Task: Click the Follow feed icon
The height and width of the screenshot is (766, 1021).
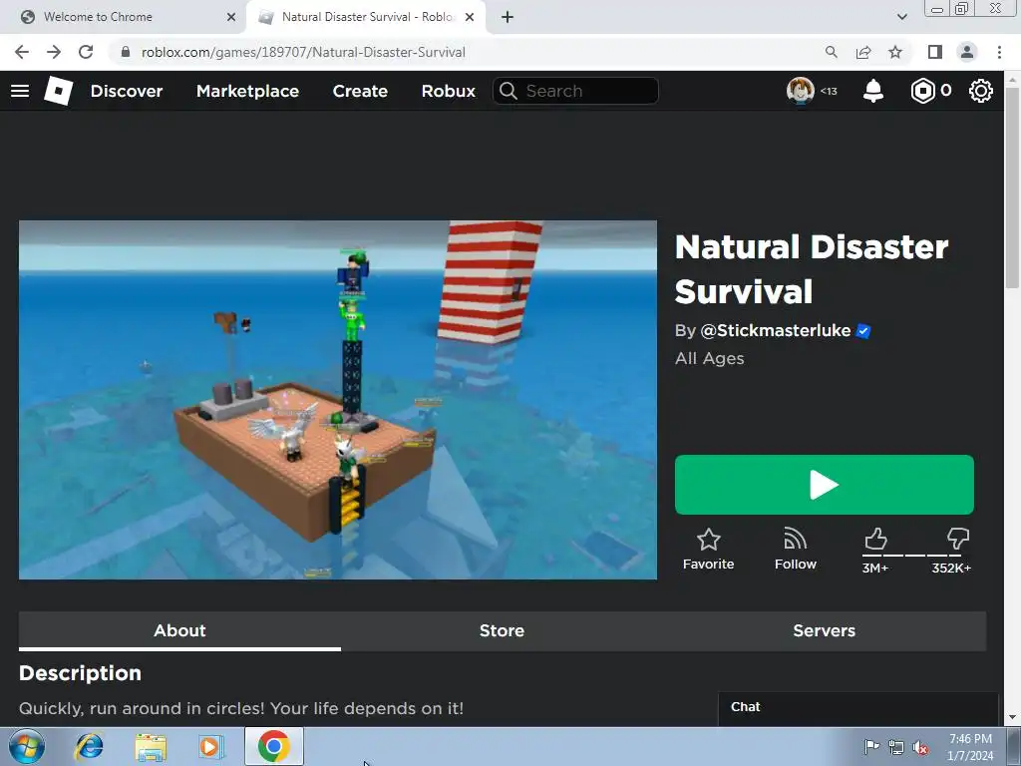Action: [795, 540]
